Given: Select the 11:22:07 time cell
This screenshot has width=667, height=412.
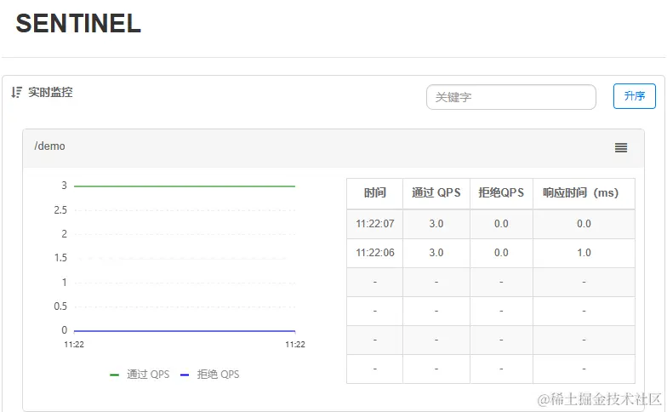Looking at the screenshot, I should tap(374, 224).
